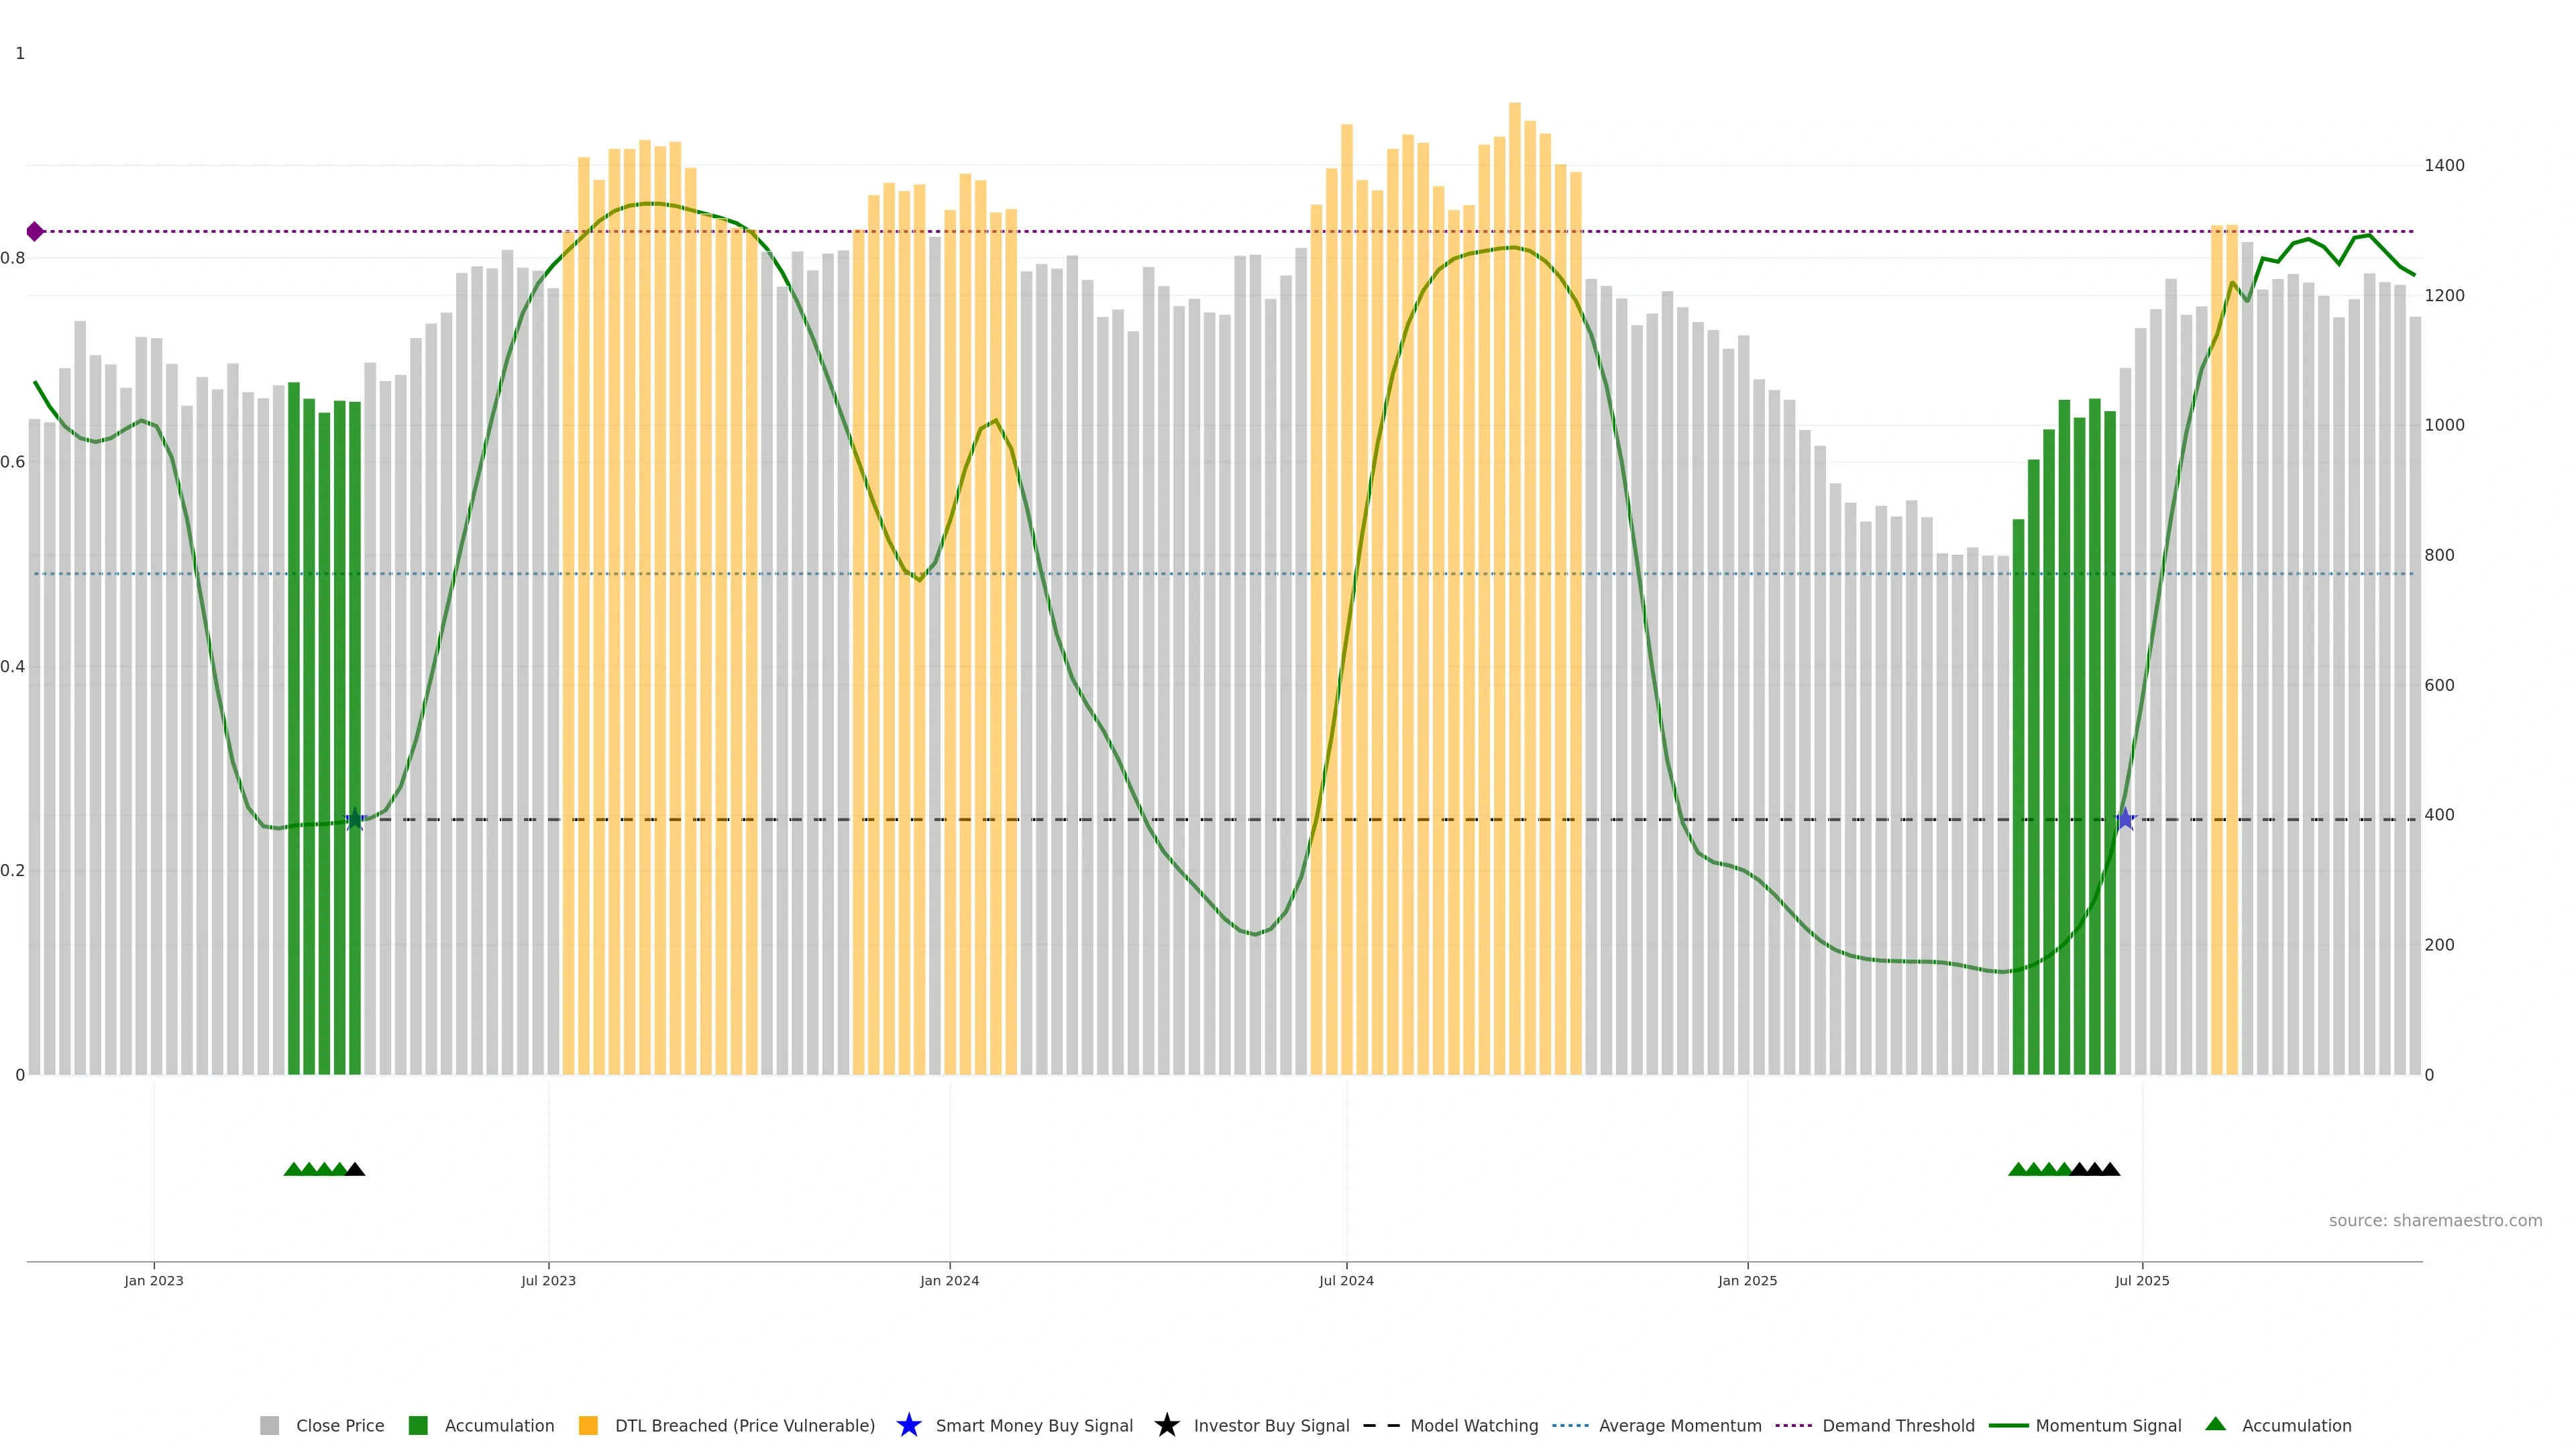Click the green Accumulation square swatch in legend

pyautogui.click(x=418, y=1426)
